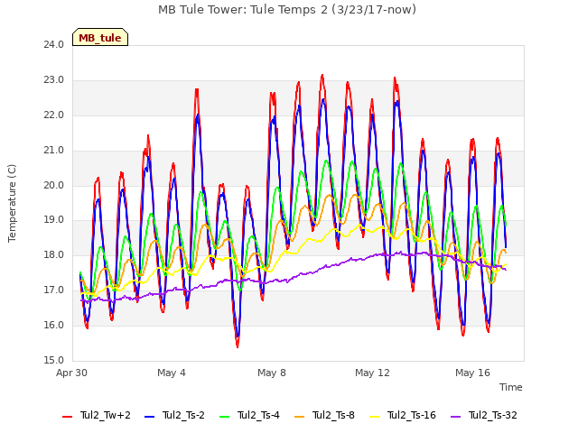
Task: Click the 20.0 y-axis tick label
Action: [x=54, y=185]
